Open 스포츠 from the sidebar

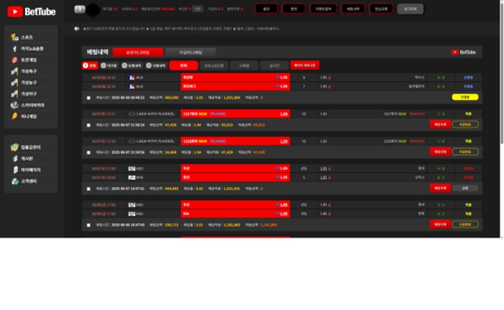coord(27,37)
